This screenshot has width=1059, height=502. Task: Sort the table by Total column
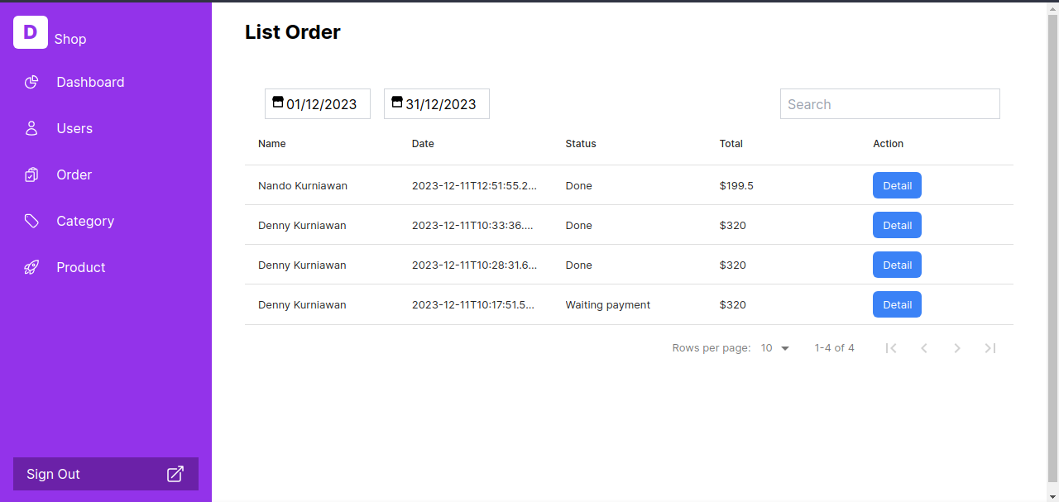[x=731, y=144]
